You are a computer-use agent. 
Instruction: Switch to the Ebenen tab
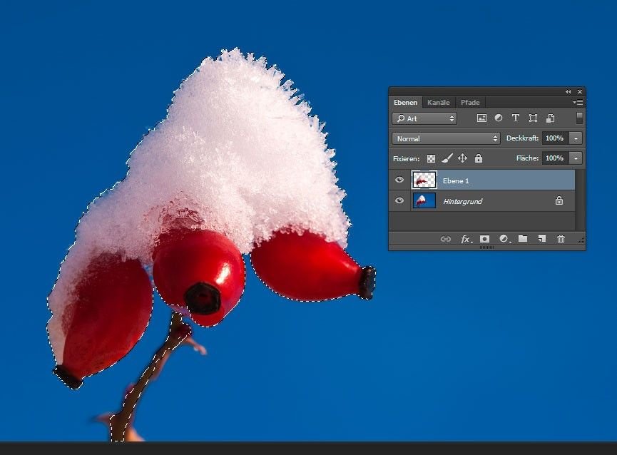pos(405,102)
